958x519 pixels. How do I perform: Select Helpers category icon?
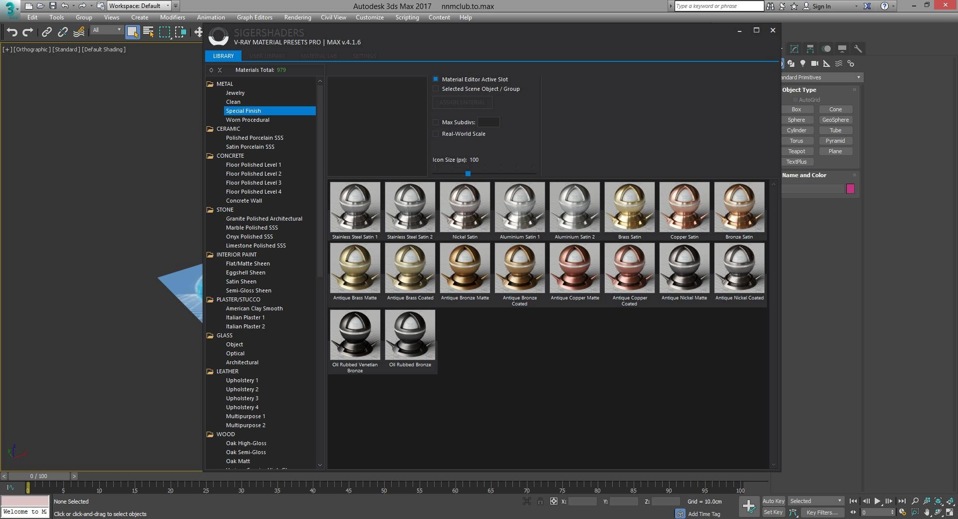coord(827,63)
